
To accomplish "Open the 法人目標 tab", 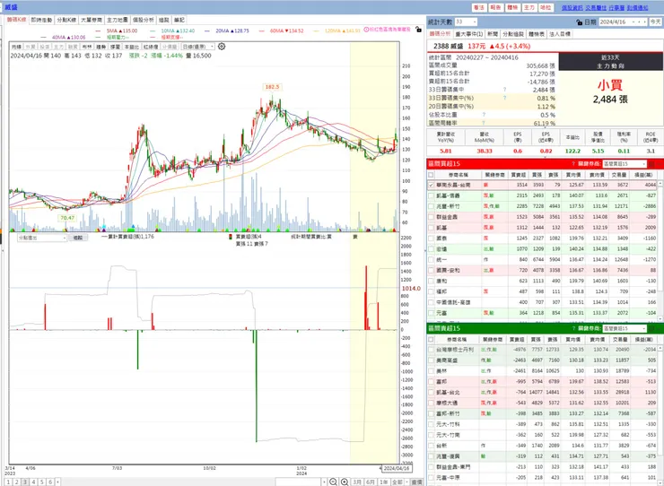I will click(560, 34).
